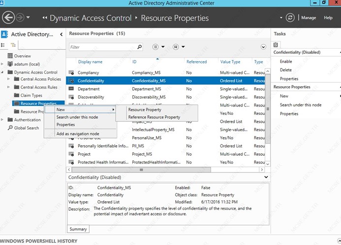Click the Protected Health Information row icon
Image resolution: width=341 pixels, height=245 pixels.
(x=71, y=162)
